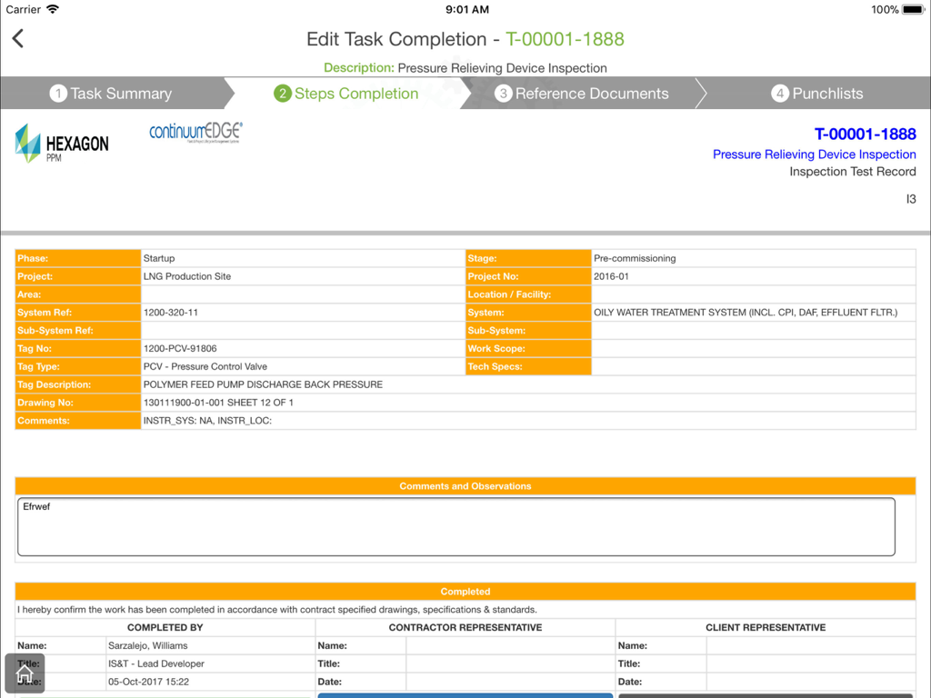Click the Contractor Representative Name field
The width and height of the screenshot is (931, 698).
(x=509, y=645)
